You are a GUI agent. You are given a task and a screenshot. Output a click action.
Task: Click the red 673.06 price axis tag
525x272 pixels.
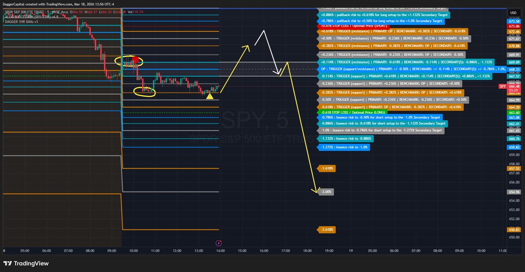(x=514, y=26)
